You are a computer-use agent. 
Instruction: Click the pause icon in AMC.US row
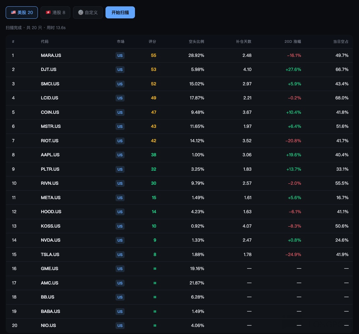[155, 283]
